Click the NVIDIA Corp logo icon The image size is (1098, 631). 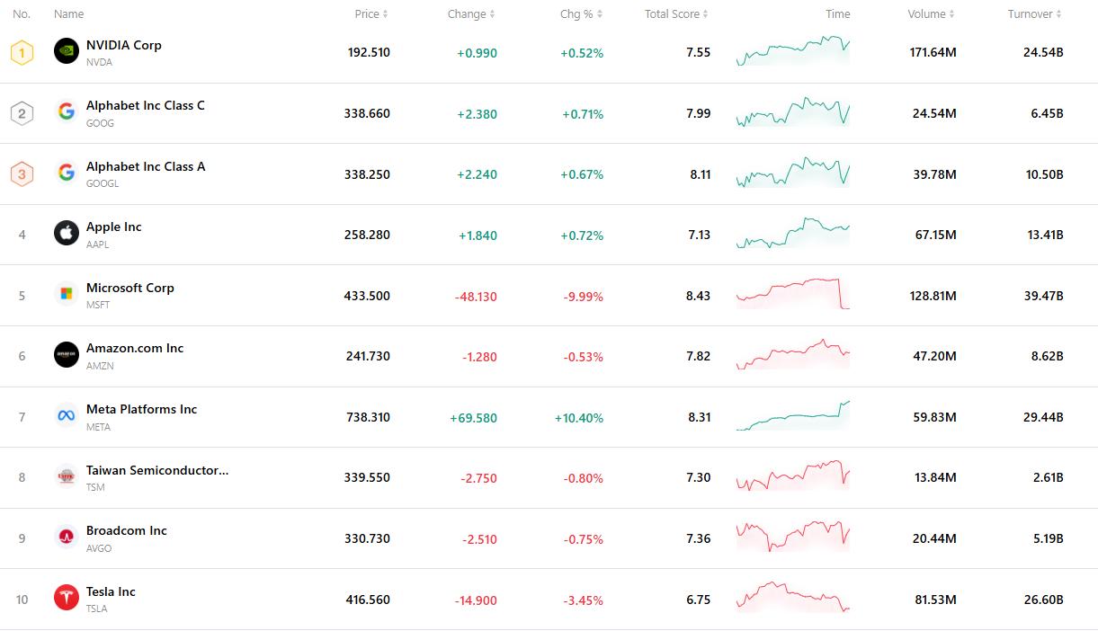(x=67, y=51)
